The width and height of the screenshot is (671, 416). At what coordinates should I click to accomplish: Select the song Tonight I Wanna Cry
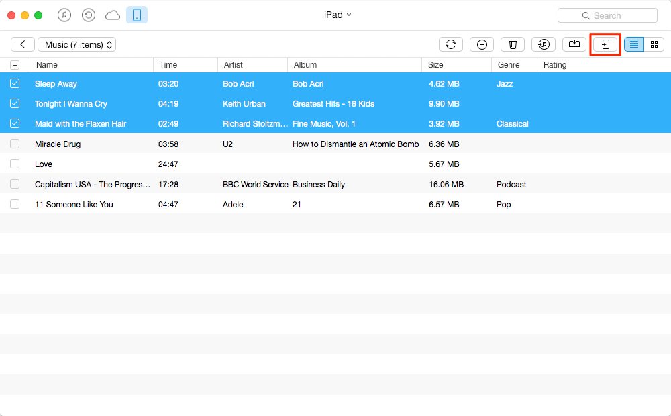(x=71, y=104)
